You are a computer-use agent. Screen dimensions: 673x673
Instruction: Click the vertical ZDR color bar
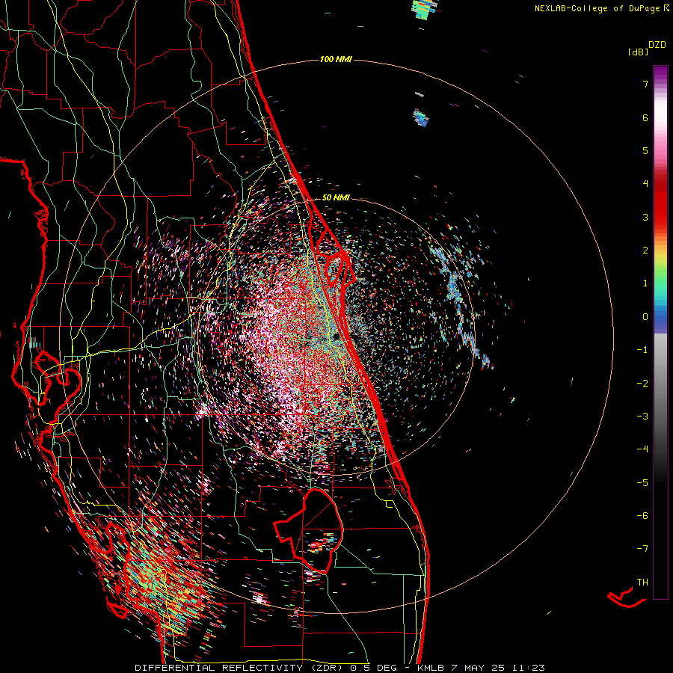click(660, 332)
